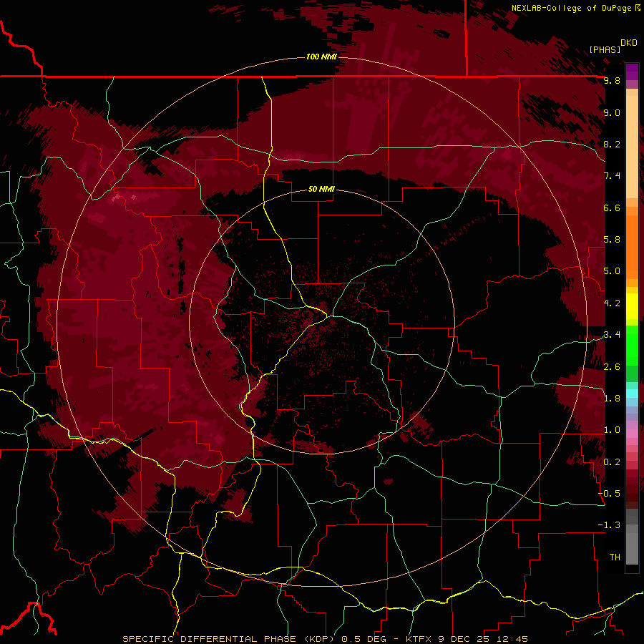This screenshot has height=644, width=644.
Task: Click the 4.2 scale value
Action: pos(612,303)
